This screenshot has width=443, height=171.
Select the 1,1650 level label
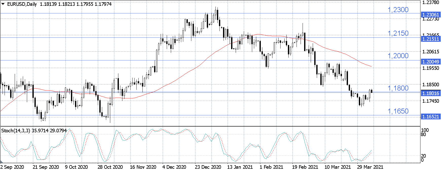tap(398, 111)
